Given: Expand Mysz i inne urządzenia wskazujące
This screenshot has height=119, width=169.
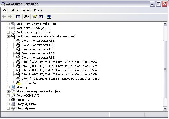Looking at the screenshot, I should pyautogui.click(x=8, y=91).
